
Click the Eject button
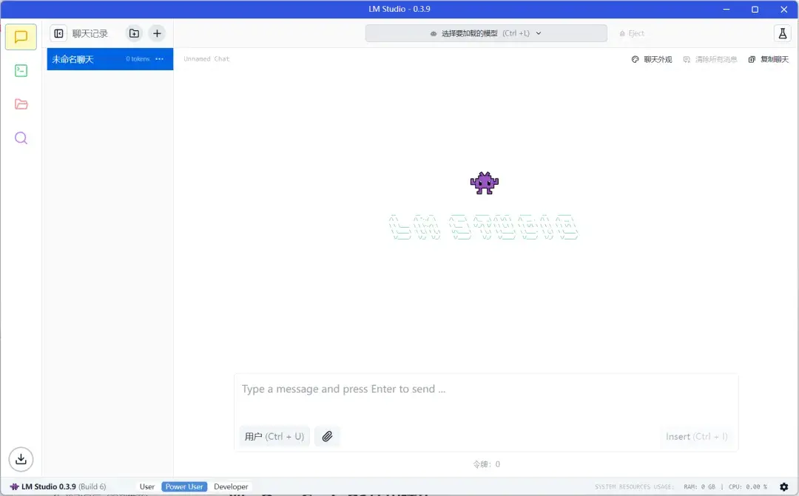(632, 33)
